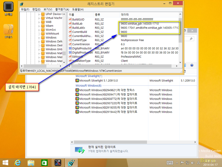Switch to Registry Editor taskbar button
This screenshot has height=167, width=222.
[71, 162]
